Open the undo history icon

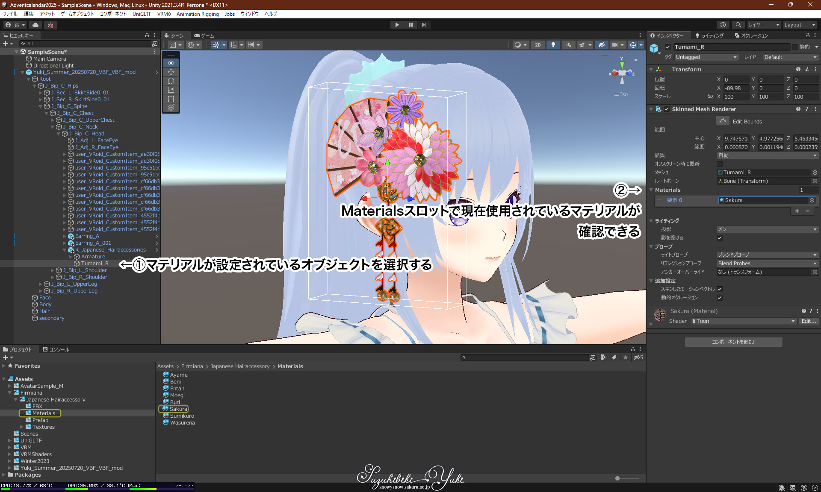pyautogui.click(x=723, y=25)
